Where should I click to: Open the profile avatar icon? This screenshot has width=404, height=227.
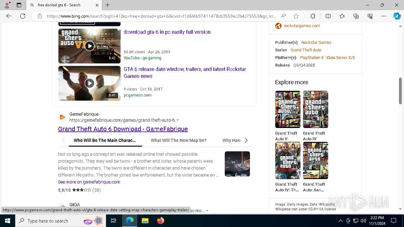click(x=7, y=5)
